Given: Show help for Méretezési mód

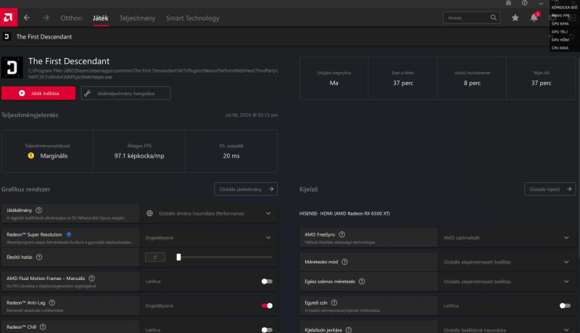Looking at the screenshot, I should [344, 262].
